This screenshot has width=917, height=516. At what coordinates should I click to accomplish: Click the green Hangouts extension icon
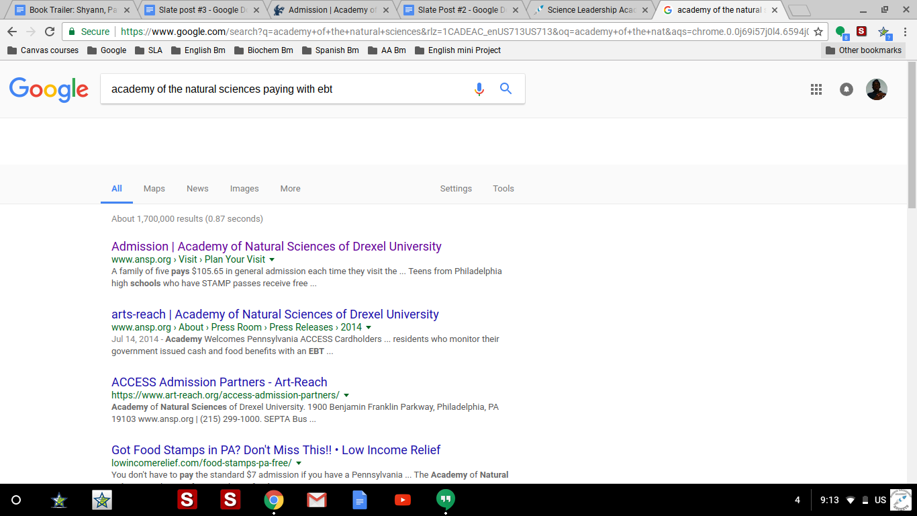pos(841,32)
